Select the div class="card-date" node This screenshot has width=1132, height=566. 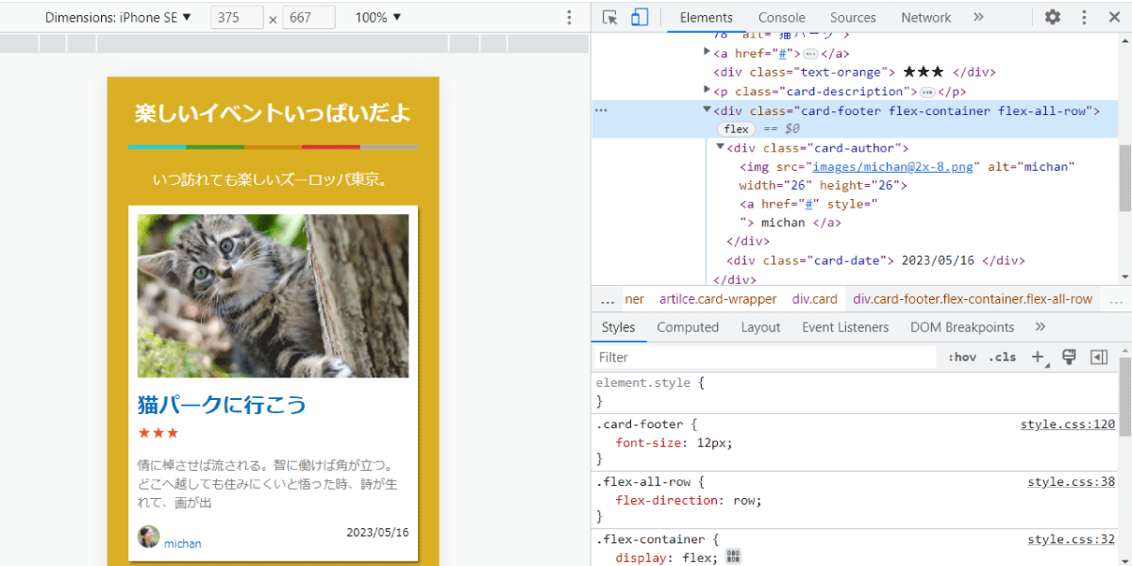[875, 261]
